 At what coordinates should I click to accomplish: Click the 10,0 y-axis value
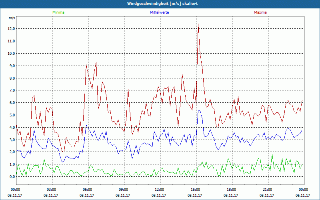(11, 54)
